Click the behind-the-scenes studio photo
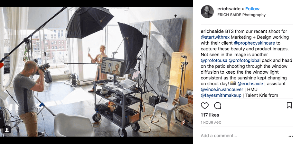The width and height of the screenshot is (301, 144). point(97,72)
